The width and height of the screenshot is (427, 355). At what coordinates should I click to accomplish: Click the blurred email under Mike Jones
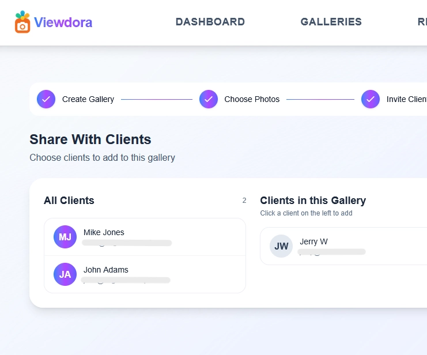pyautogui.click(x=127, y=243)
